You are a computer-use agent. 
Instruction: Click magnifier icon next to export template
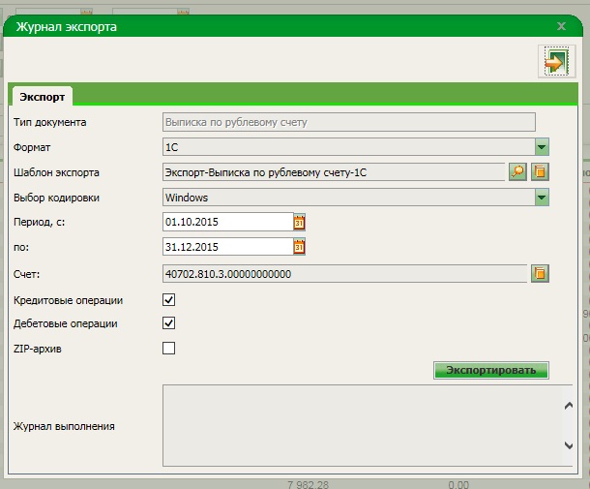click(x=518, y=172)
